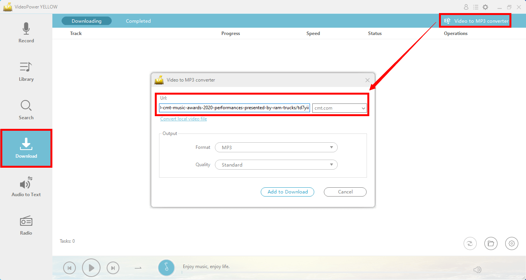The image size is (526, 280).
Task: Open the Search section
Action: [x=26, y=110]
